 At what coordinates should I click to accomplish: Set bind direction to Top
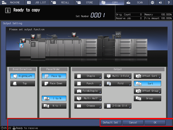[x=23, y=83]
